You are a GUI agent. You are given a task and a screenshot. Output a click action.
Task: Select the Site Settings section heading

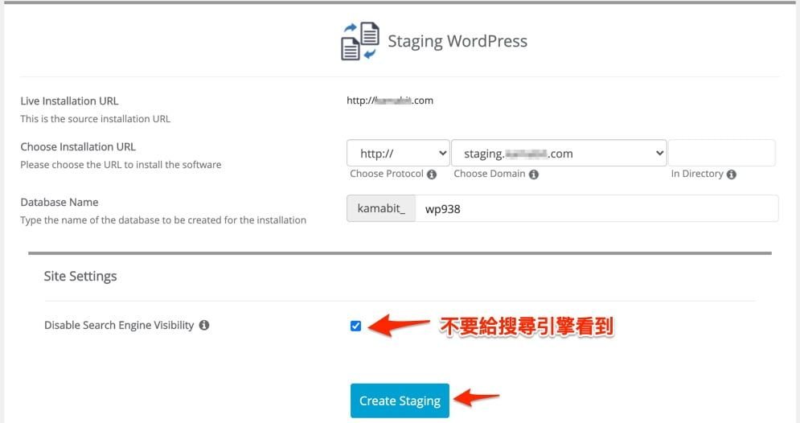80,276
